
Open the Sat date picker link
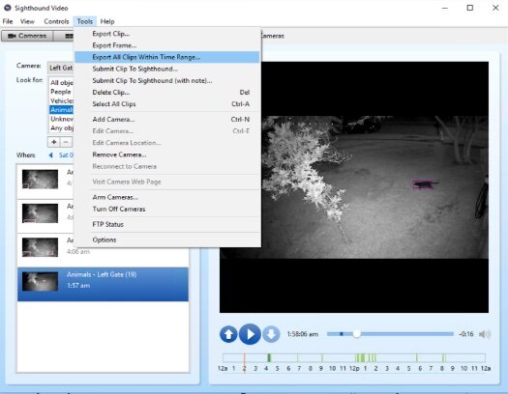(66, 155)
